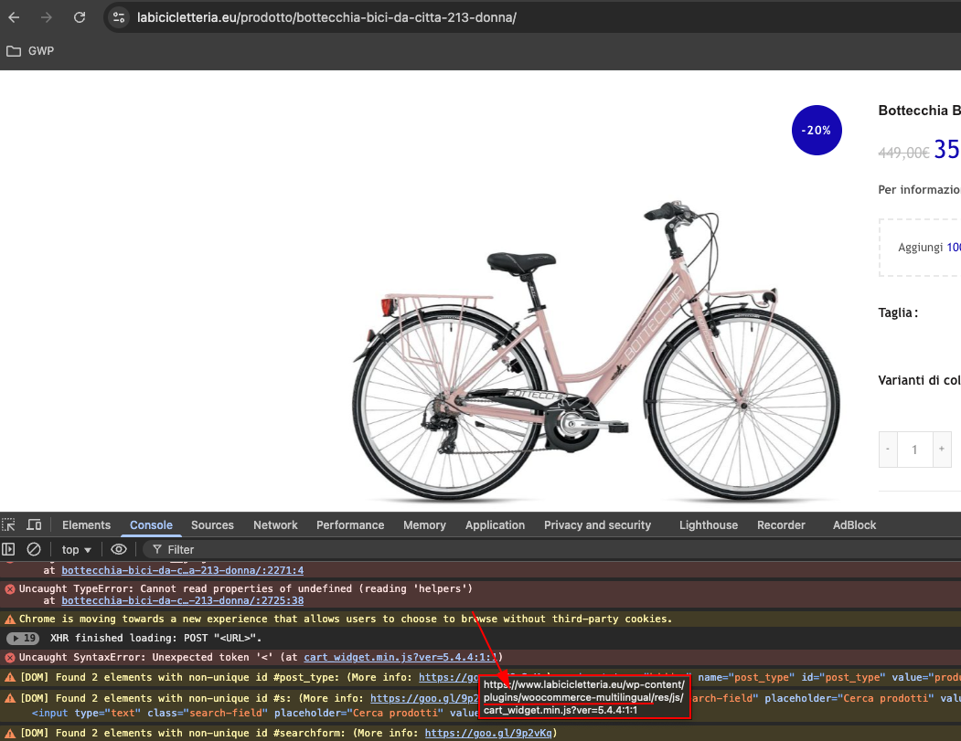The image size is (961, 741).
Task: Go back to the previous page
Action: pos(14,17)
